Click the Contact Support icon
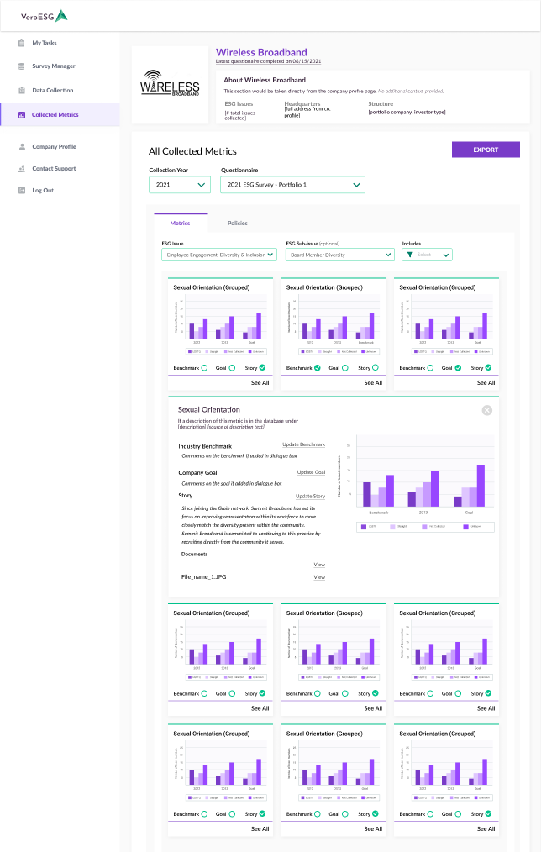 pos(21,169)
